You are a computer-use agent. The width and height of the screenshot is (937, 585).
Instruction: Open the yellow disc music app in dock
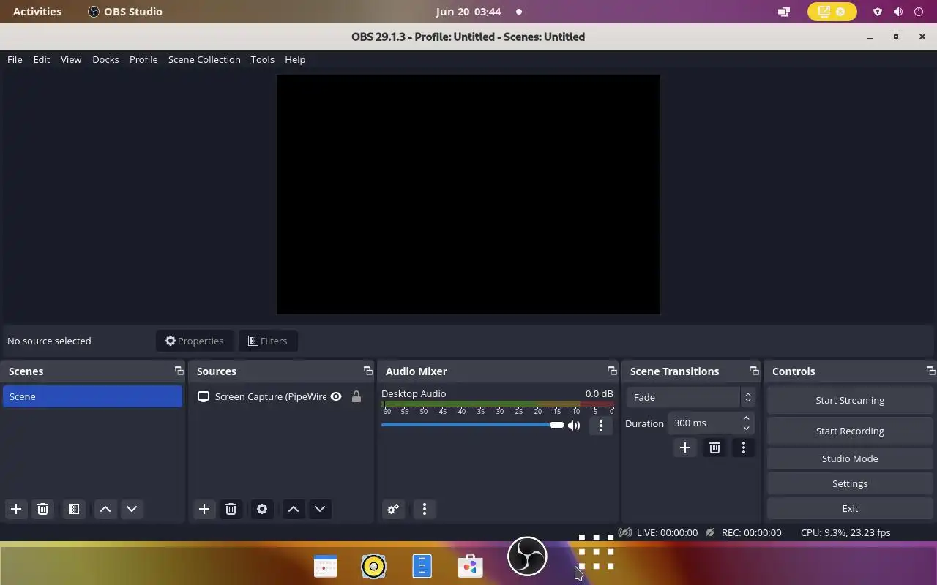(373, 566)
